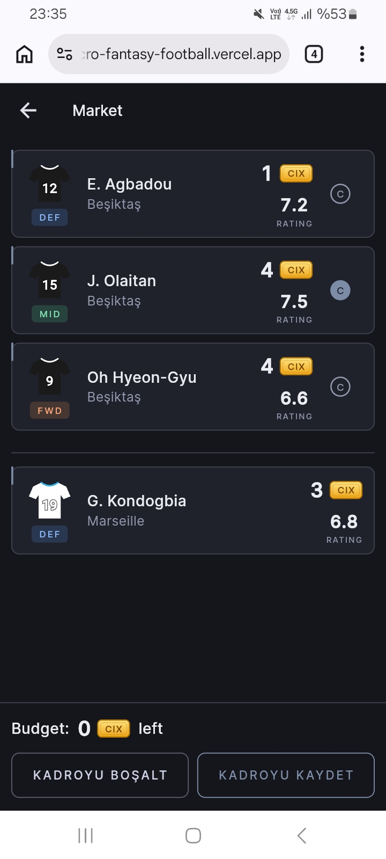Tap the Android back navigation button
The height and width of the screenshot is (859, 386).
pyautogui.click(x=302, y=835)
